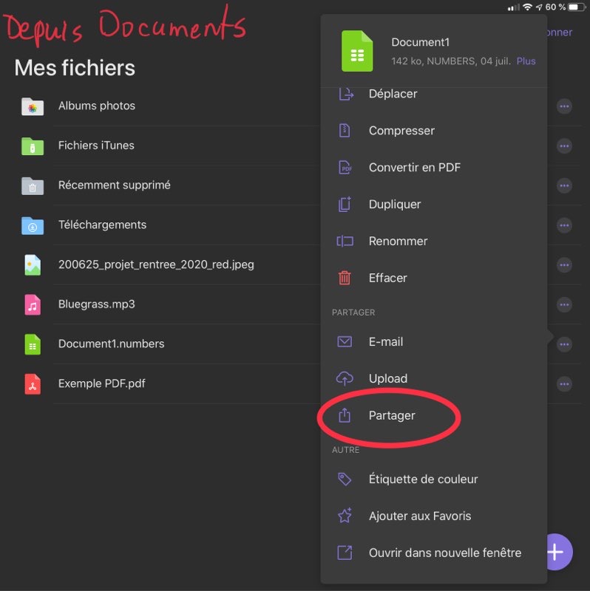Click the Compresser archive icon
The height and width of the screenshot is (591, 590).
[345, 131]
